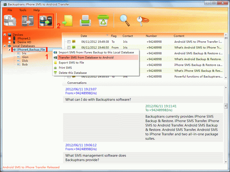The height and width of the screenshot is (172, 230).
Task: Select the Gion contact
Action: pyautogui.click(x=25, y=57)
